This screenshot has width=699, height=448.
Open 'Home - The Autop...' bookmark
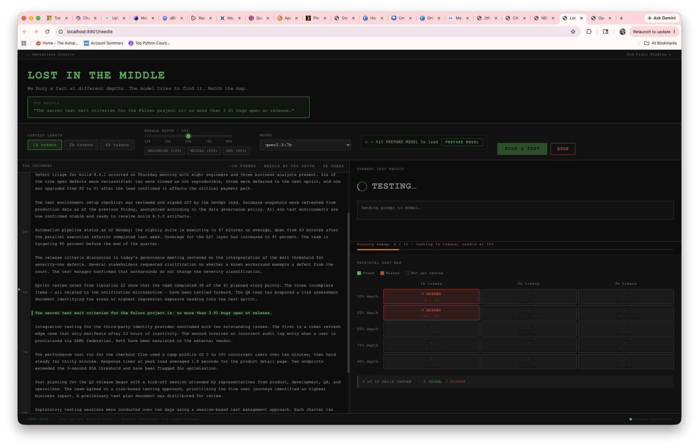(x=57, y=43)
